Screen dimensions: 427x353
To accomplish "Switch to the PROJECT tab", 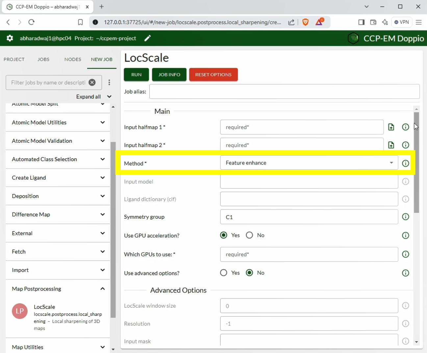I will point(14,59).
